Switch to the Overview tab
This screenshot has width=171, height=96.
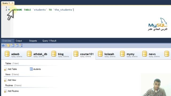click(7, 41)
